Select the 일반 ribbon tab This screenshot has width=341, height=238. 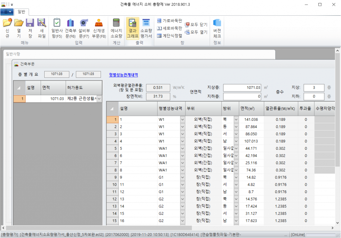(x=21, y=12)
